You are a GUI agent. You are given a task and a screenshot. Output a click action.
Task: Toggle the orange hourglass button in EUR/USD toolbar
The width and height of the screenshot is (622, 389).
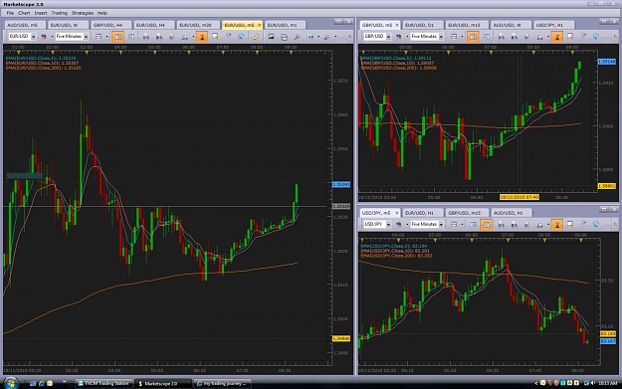click(202, 37)
